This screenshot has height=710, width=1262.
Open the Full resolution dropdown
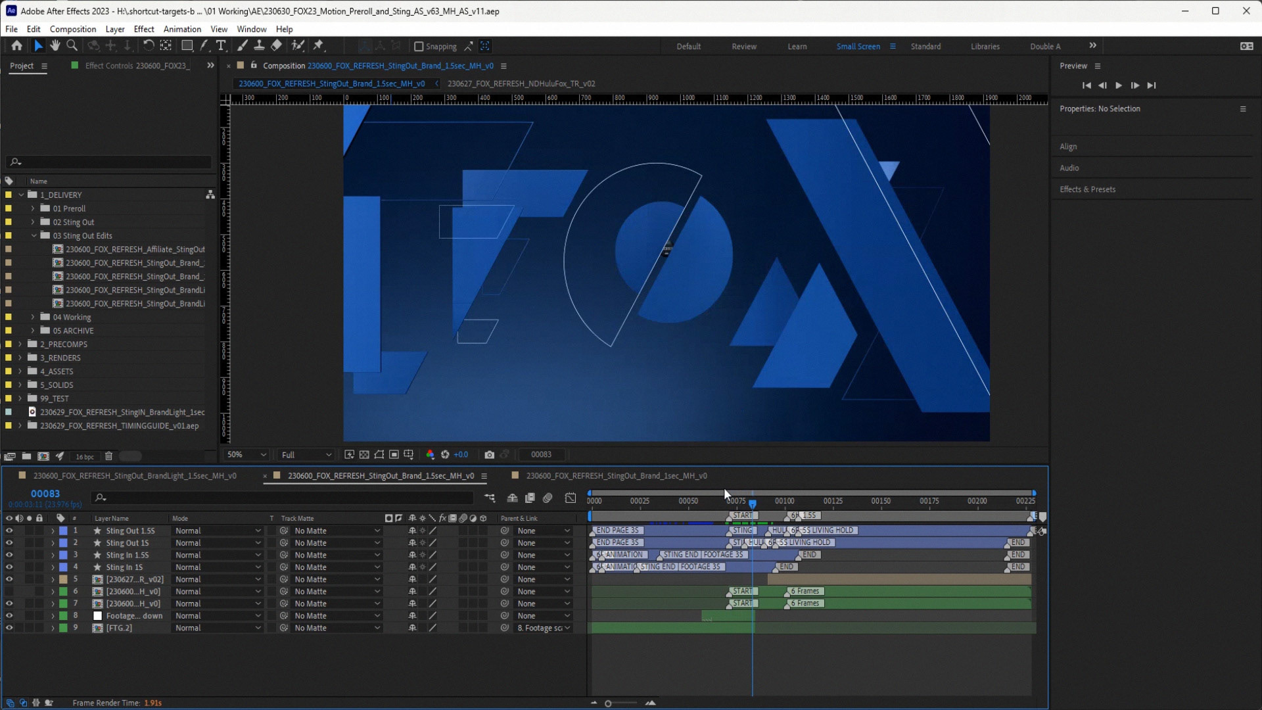click(306, 454)
